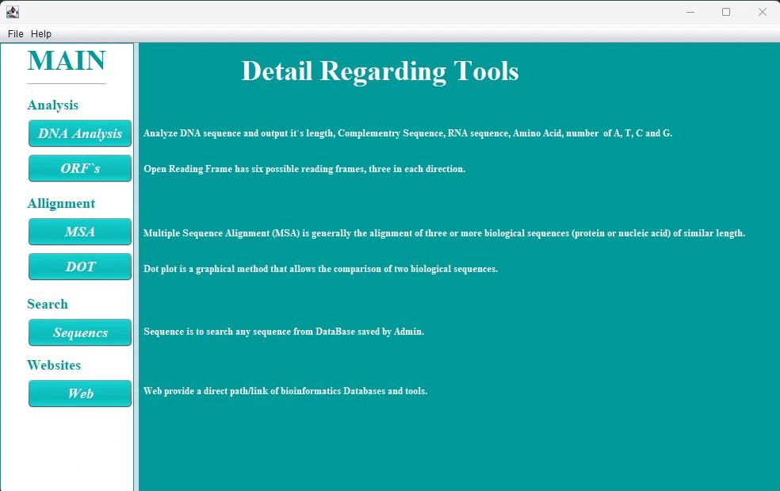Select the Analysis section label

[x=52, y=105]
